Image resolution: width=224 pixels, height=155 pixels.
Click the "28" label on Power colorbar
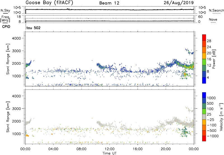click(209, 41)
